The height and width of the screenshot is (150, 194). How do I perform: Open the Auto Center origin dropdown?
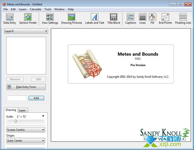[x=26, y=141]
